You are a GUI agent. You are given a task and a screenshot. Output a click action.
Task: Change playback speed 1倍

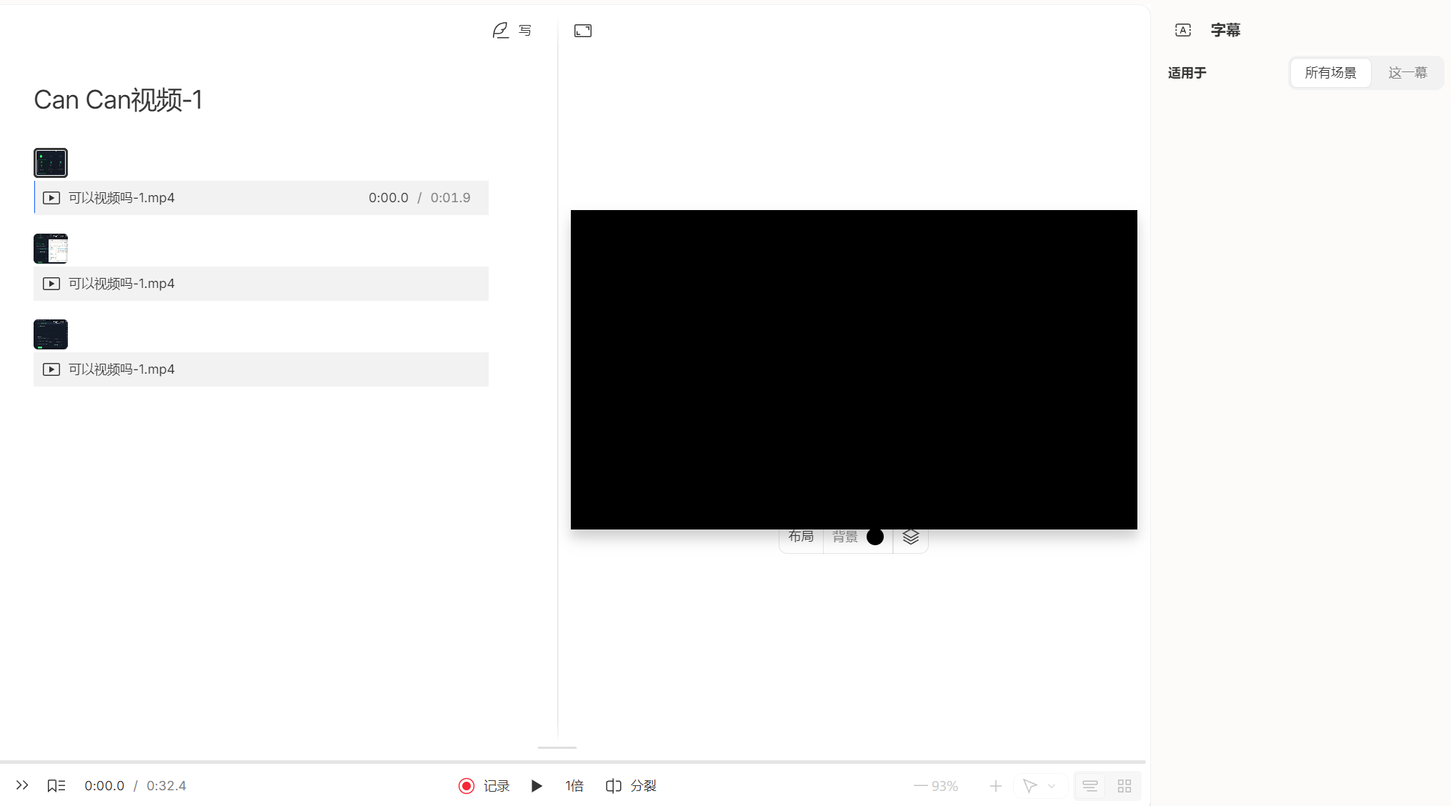574,786
